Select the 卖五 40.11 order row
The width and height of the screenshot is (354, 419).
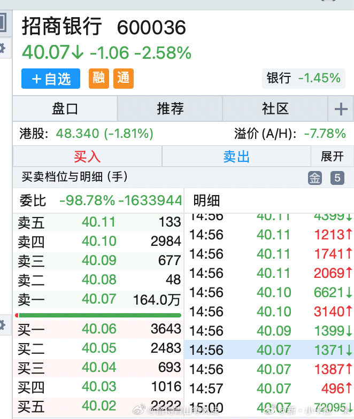(98, 222)
